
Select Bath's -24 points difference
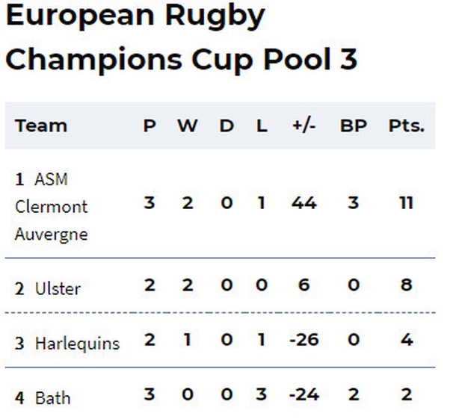[x=304, y=394]
